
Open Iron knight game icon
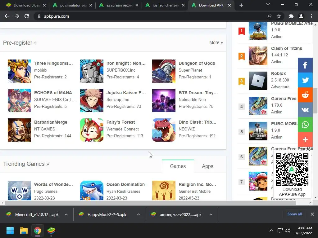pyautogui.click(x=92, y=71)
